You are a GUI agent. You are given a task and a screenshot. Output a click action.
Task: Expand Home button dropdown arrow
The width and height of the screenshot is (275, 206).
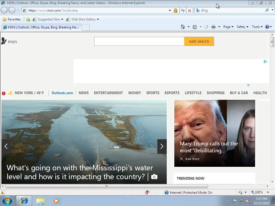[x=189, y=27]
